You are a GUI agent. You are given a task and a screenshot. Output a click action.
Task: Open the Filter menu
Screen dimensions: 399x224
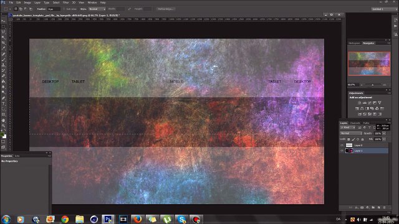tap(65, 2)
